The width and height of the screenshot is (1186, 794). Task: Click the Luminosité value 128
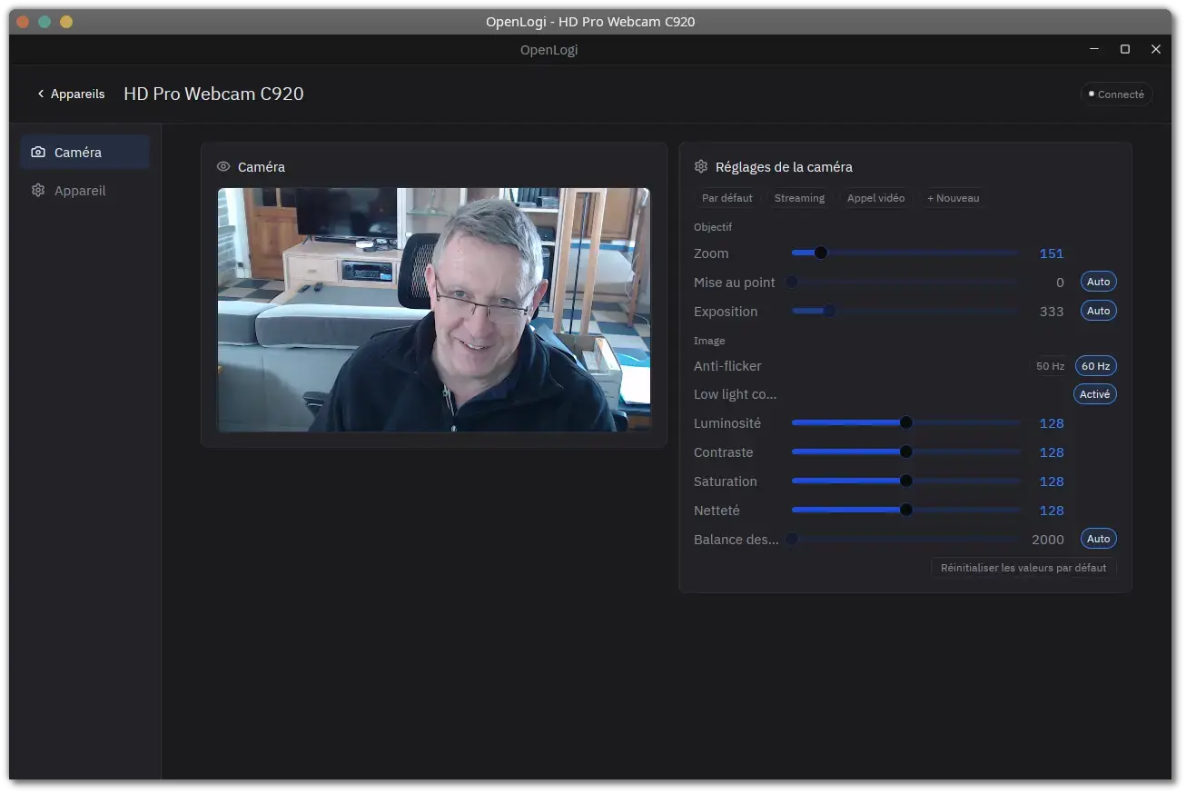pos(1051,423)
